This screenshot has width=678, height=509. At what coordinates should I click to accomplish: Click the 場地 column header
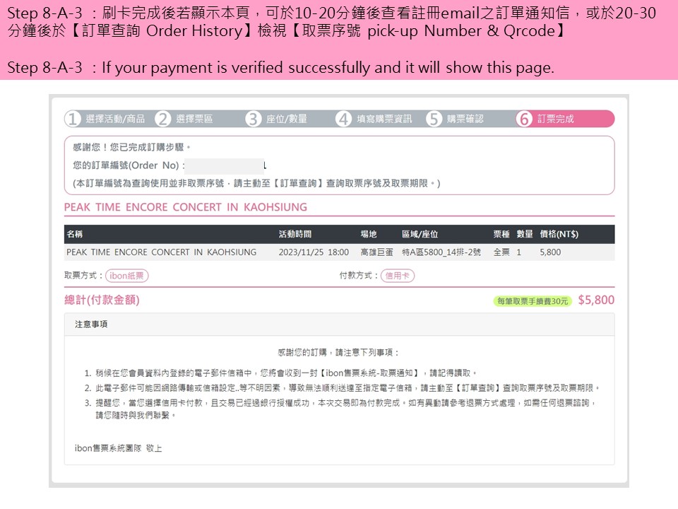coord(369,234)
